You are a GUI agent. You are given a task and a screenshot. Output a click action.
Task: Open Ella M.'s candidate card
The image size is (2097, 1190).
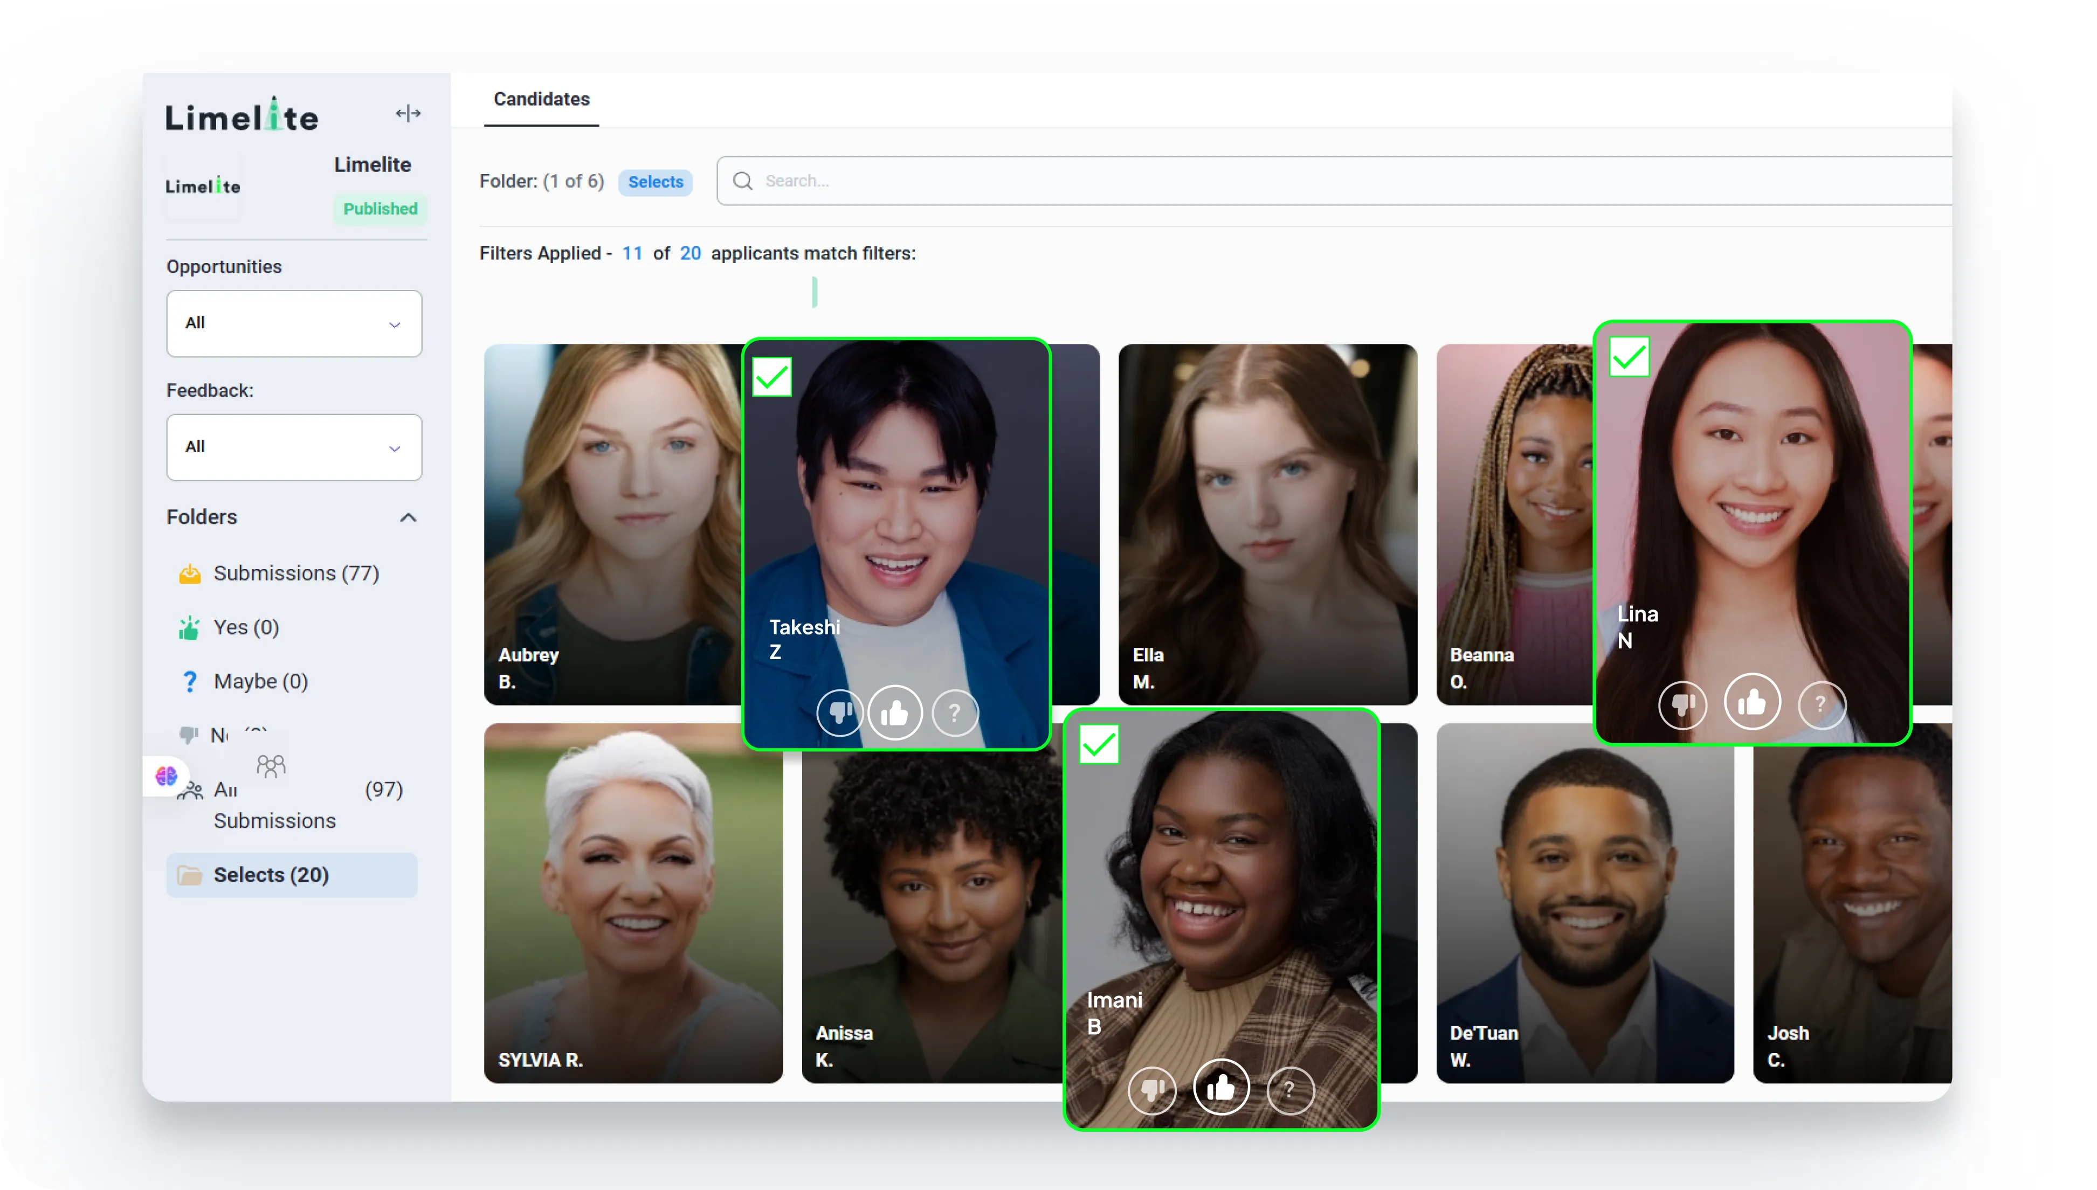1267,525
